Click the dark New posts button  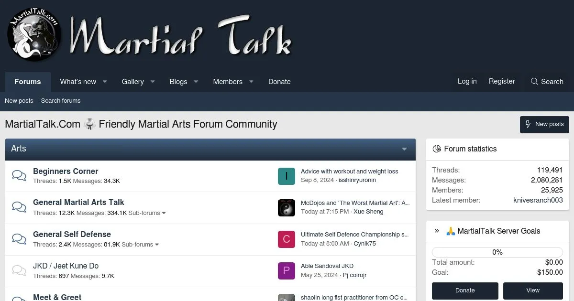(x=544, y=124)
